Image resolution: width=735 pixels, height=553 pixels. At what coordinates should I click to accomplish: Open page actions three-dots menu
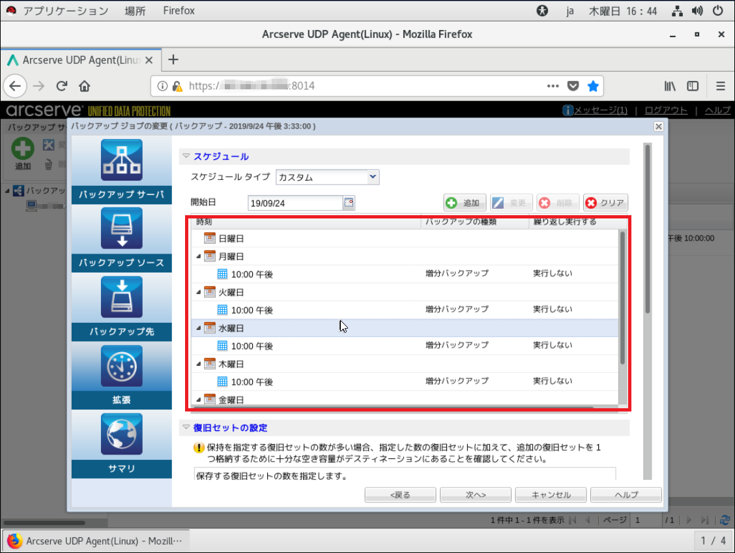pyautogui.click(x=553, y=86)
